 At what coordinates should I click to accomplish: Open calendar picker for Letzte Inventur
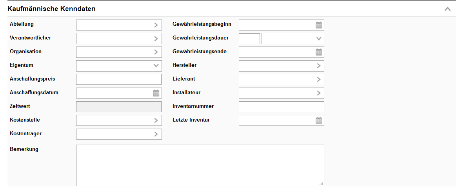coord(319,120)
